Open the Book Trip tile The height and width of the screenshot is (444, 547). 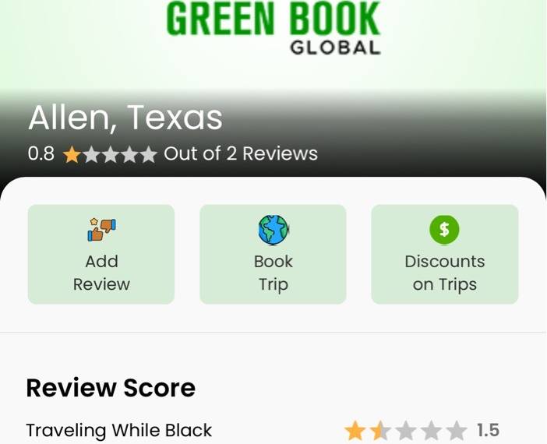[x=273, y=254]
